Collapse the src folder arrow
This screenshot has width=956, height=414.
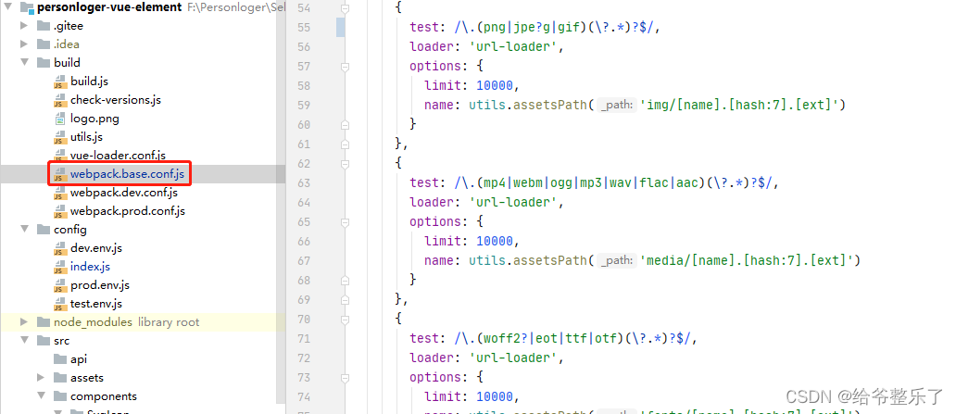(x=24, y=340)
